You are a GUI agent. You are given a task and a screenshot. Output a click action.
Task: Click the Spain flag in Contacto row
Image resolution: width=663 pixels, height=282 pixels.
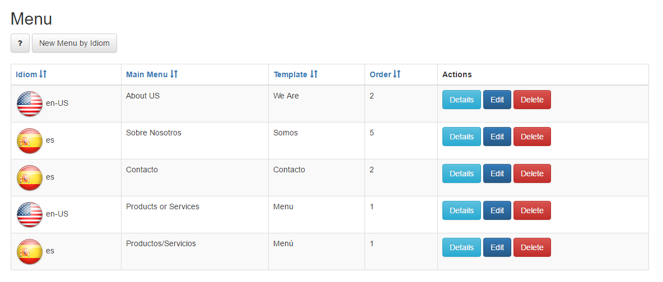point(30,177)
